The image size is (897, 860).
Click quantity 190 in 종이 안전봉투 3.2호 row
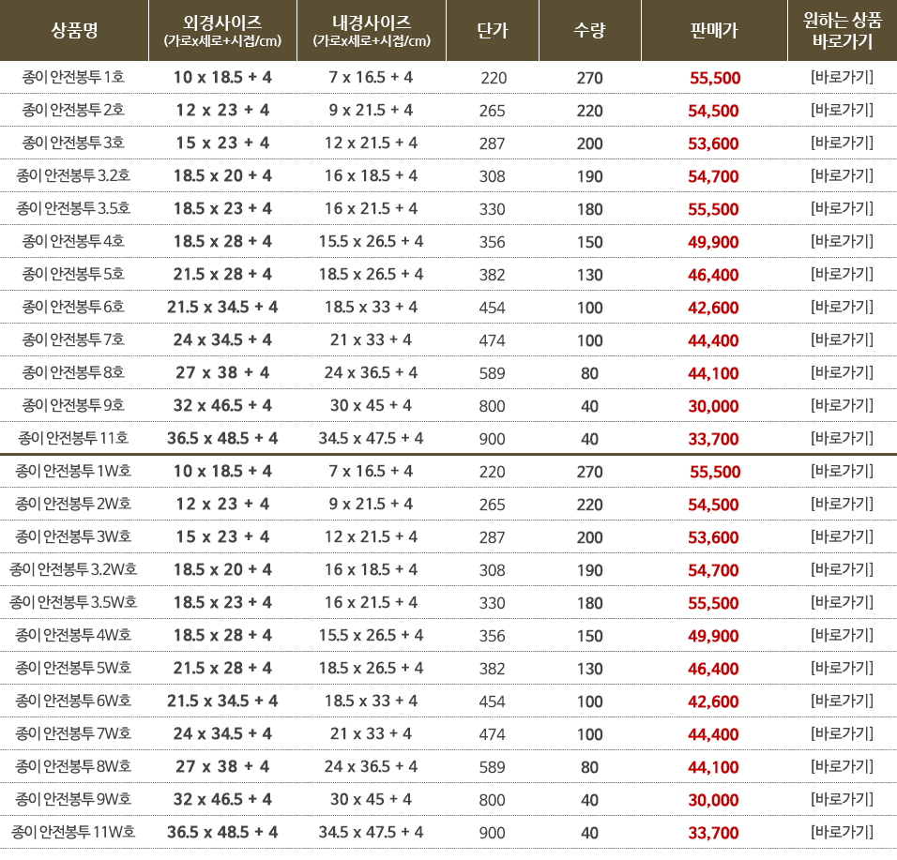pos(590,176)
